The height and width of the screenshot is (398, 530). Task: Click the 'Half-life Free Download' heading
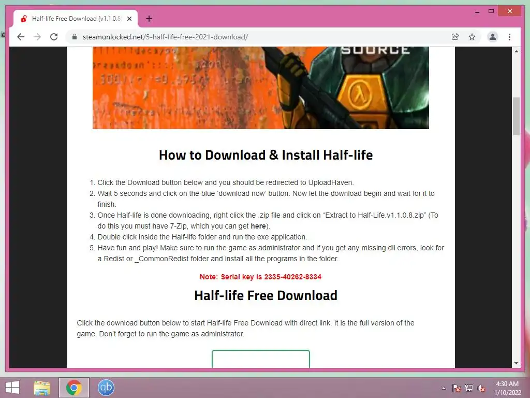(x=266, y=295)
